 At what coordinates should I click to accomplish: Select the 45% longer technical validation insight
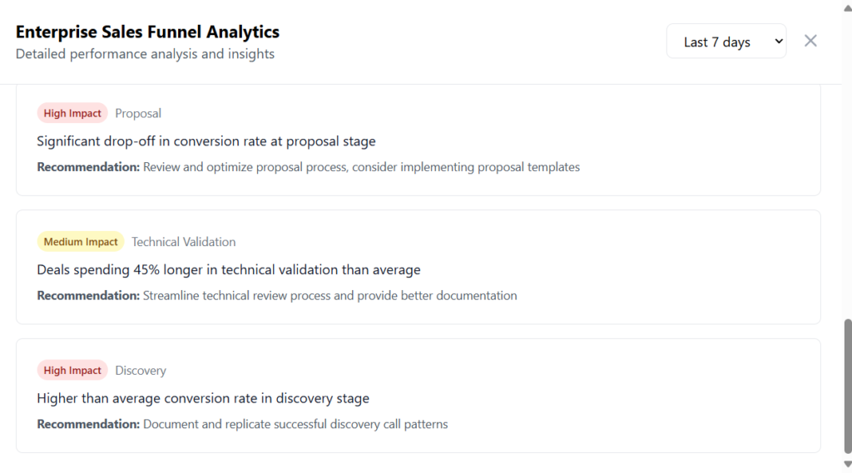coord(229,270)
